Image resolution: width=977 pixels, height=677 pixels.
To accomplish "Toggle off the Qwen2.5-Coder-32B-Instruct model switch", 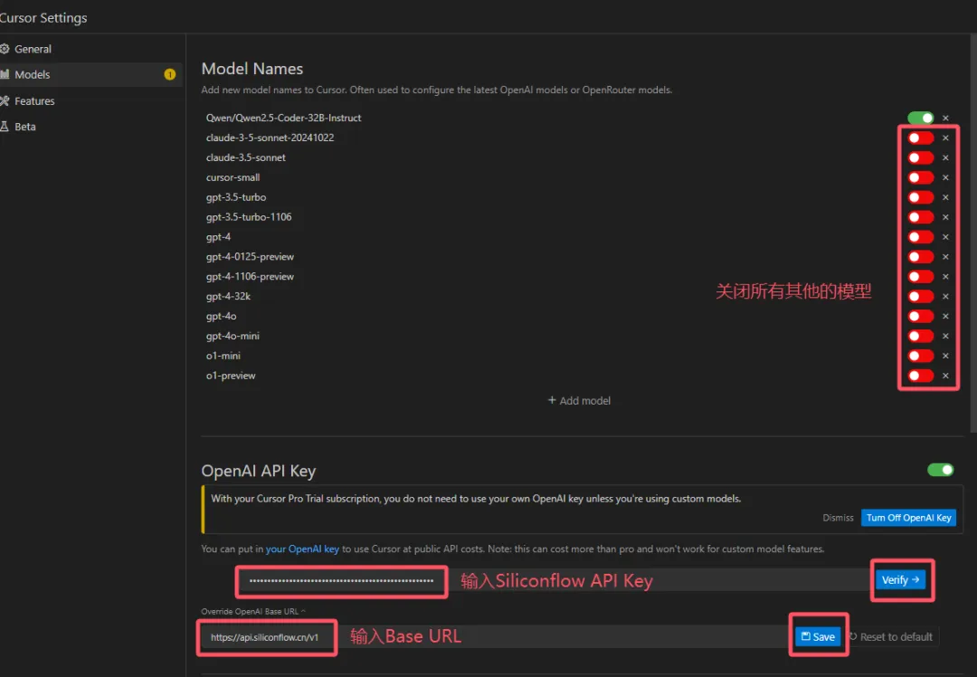I will (920, 118).
